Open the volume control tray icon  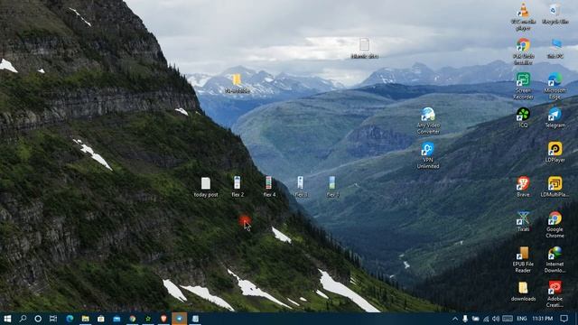click(x=496, y=319)
